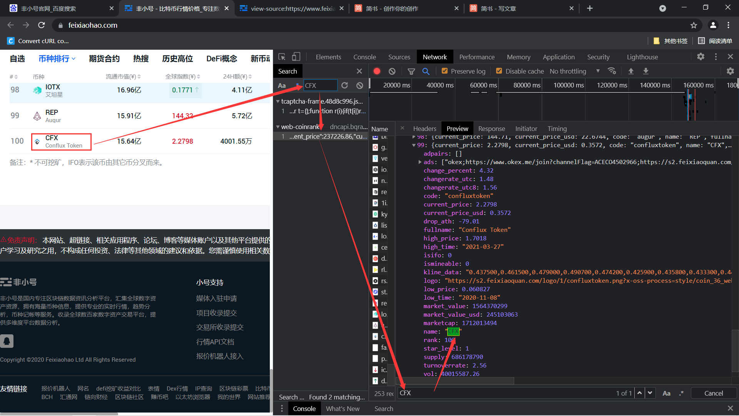Collapse item 99 in JSON preview
The image size is (739, 416).
414,145
